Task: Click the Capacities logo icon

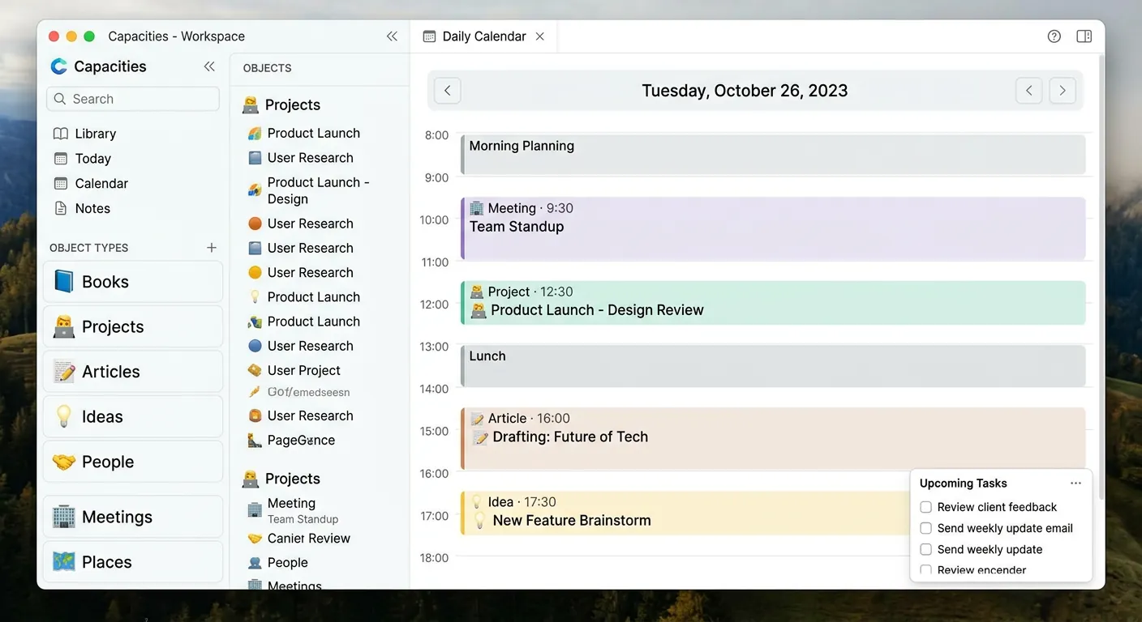Action: 58,66
